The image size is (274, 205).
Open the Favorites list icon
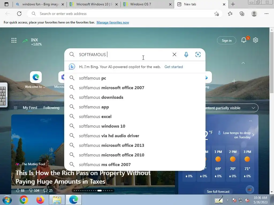[x=230, y=14]
